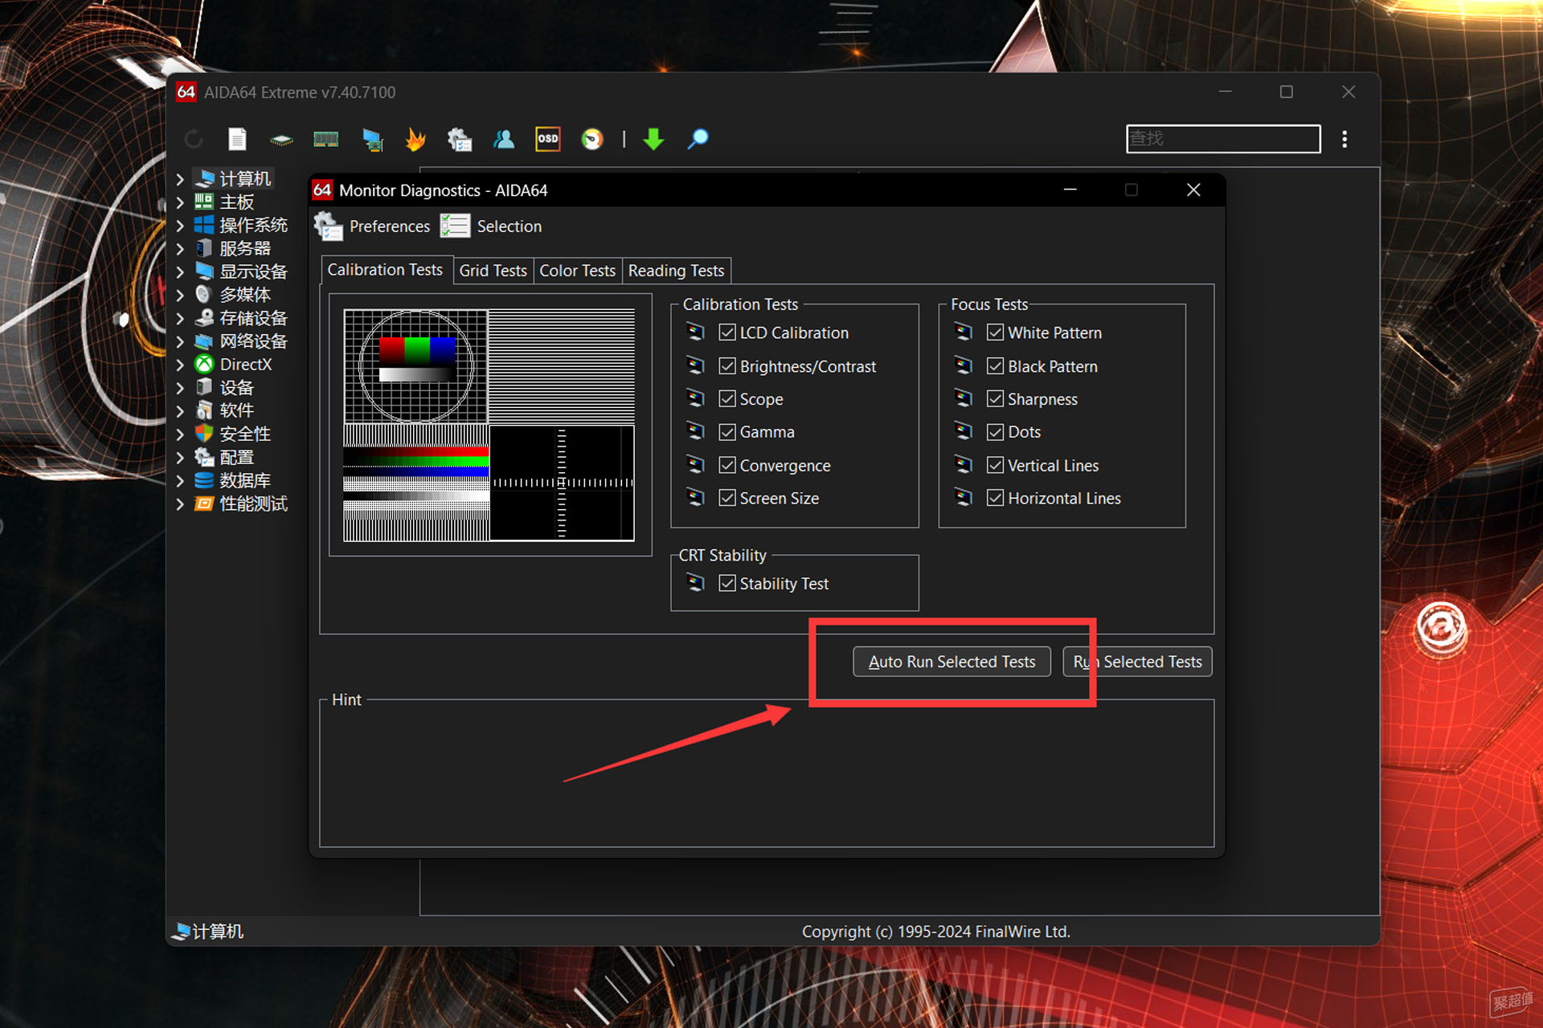The image size is (1543, 1028).
Task: Click the Selection icon in Monitor Diagnostics
Action: (x=455, y=226)
